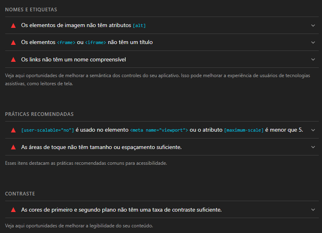Viewport: 322px width, 233px height.
Task: Open the chevron for the contrast cores audit
Action: pyautogui.click(x=313, y=210)
